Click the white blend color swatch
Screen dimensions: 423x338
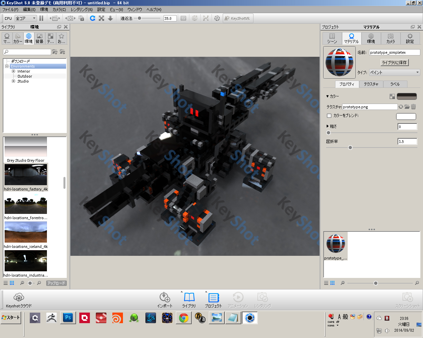(x=406, y=117)
